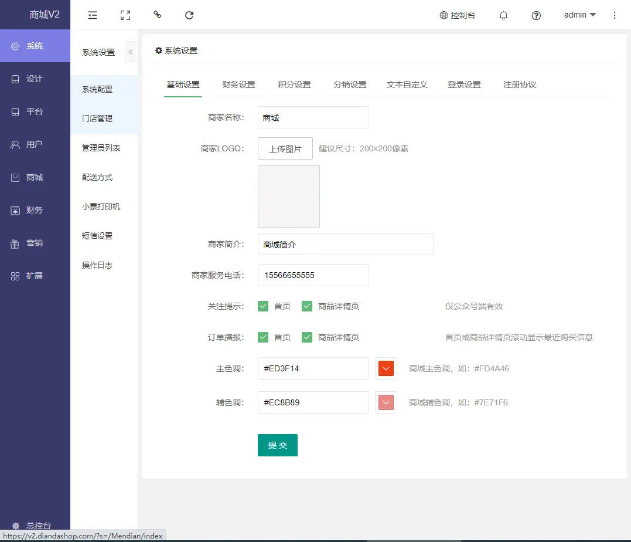631x542 pixels.
Task: Expand the admin user dropdown
Action: (579, 15)
